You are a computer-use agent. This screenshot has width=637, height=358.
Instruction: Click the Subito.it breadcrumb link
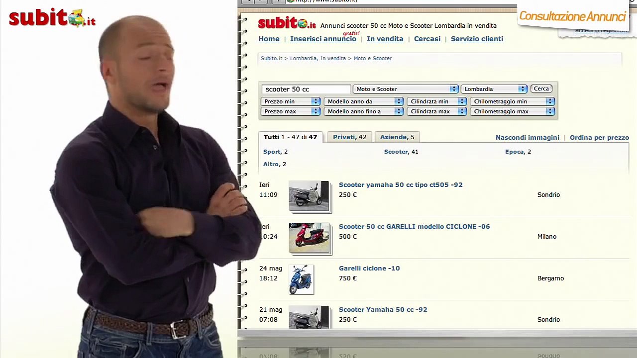pos(271,58)
